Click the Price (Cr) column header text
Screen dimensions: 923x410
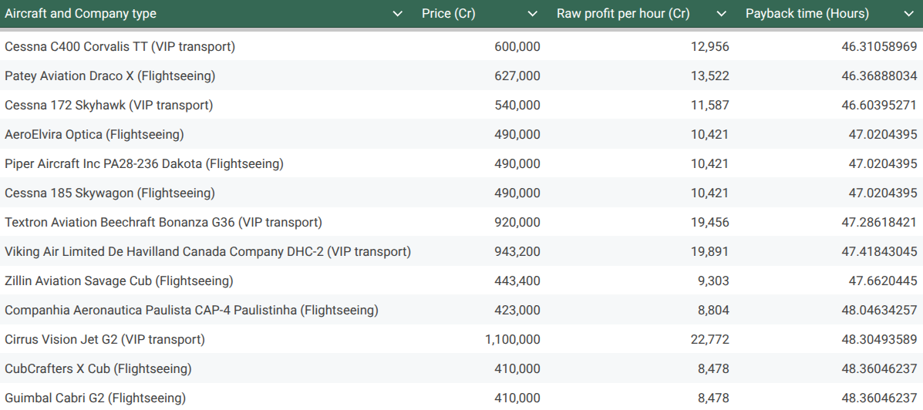[449, 14]
